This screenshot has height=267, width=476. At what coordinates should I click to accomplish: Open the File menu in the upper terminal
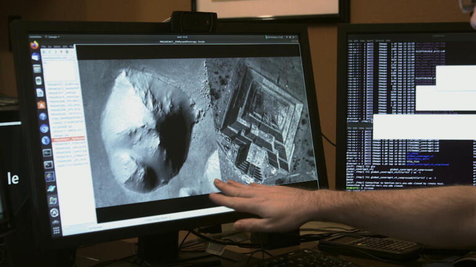pos(350,41)
